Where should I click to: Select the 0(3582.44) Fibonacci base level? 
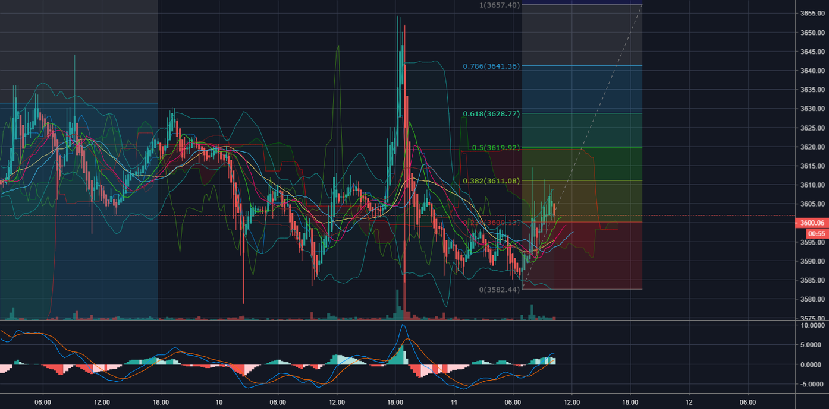point(498,290)
